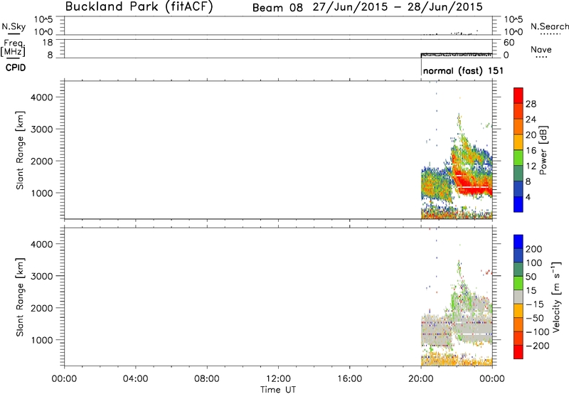Click the '200' value on Velocity colorbar
569x394 pixels.
click(x=534, y=249)
